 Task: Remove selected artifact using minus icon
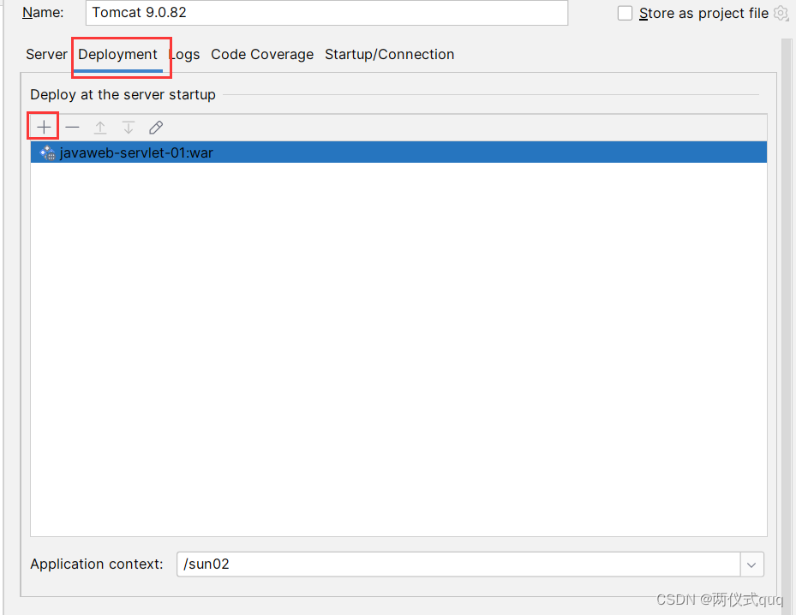click(x=72, y=127)
